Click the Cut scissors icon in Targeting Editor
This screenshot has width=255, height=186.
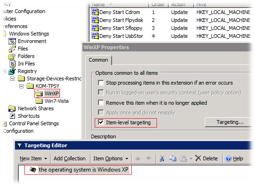point(162,158)
